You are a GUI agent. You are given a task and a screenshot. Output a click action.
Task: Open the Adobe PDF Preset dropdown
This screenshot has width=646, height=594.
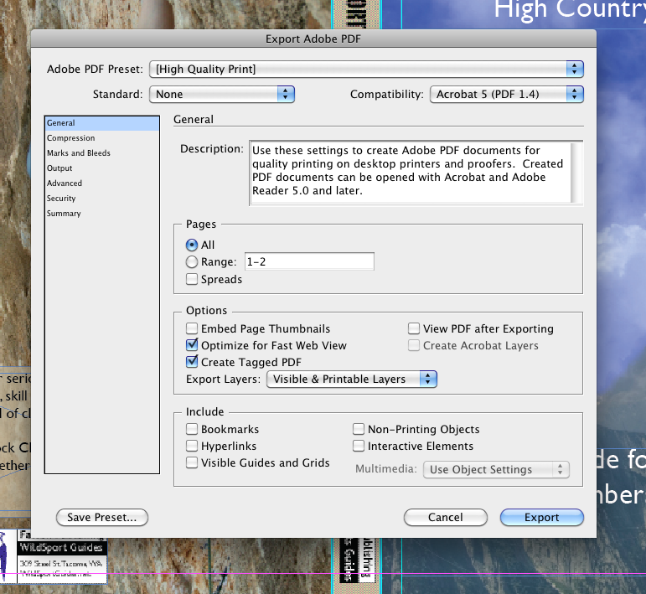366,70
